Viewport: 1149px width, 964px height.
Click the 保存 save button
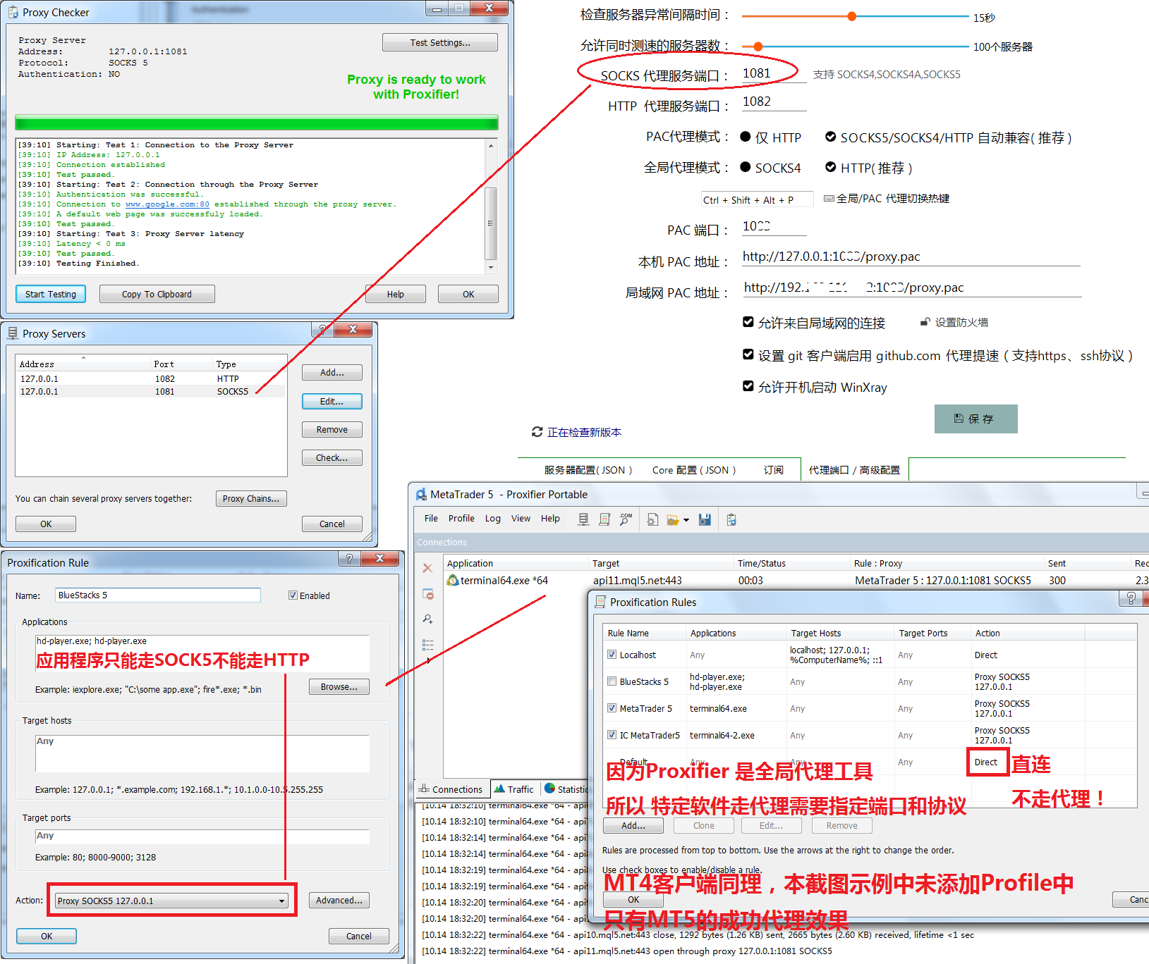pos(975,419)
